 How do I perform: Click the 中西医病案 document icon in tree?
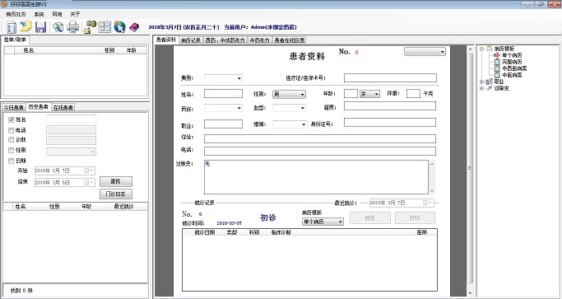point(497,68)
